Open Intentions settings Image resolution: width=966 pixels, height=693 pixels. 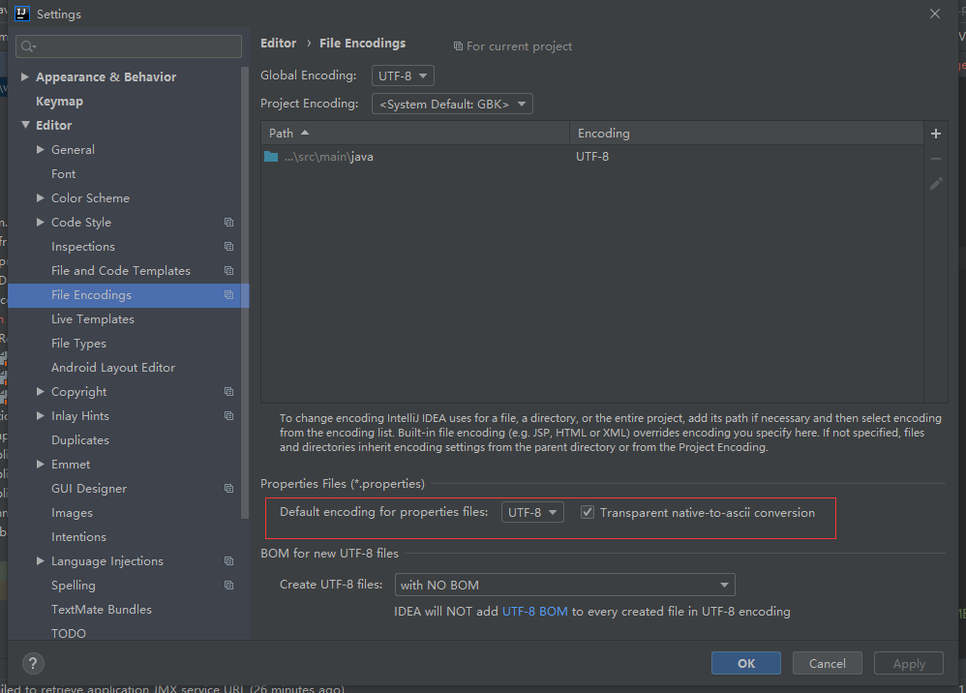coord(78,536)
